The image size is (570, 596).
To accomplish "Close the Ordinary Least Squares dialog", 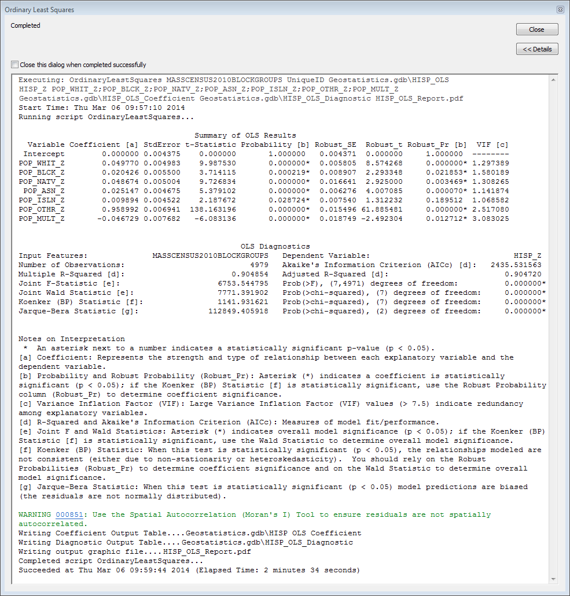I will click(536, 29).
